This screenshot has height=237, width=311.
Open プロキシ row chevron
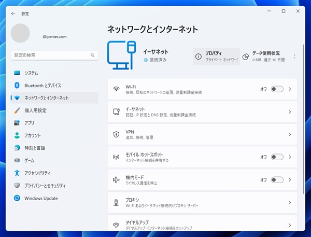pyautogui.click(x=290, y=203)
